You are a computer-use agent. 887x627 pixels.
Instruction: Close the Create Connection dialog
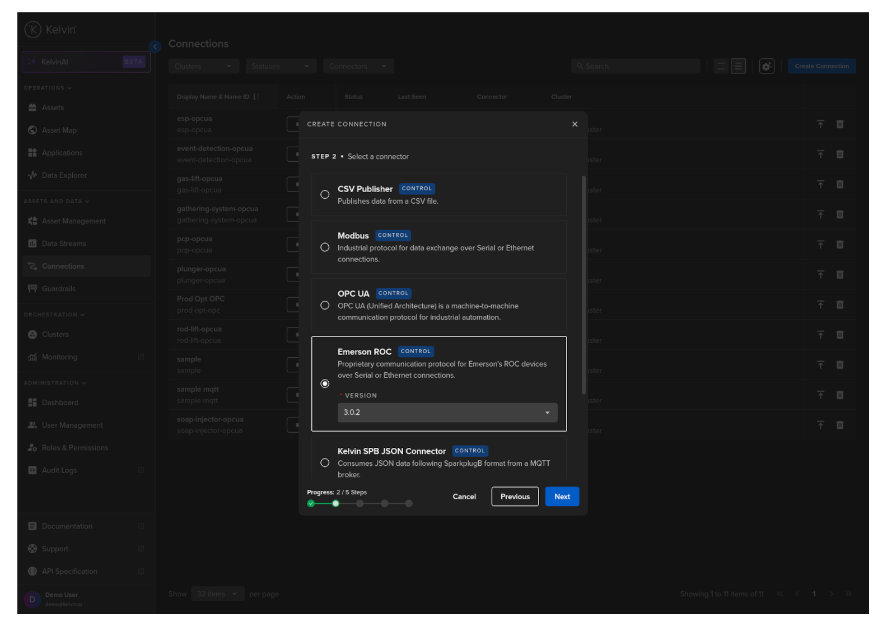point(575,124)
